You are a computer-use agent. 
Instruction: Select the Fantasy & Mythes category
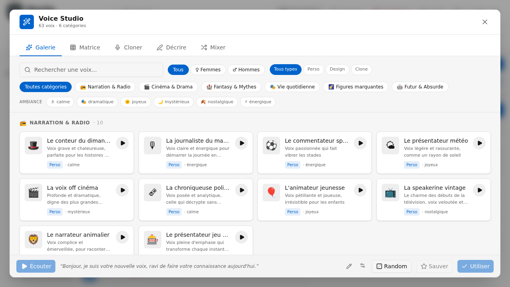pyautogui.click(x=231, y=87)
